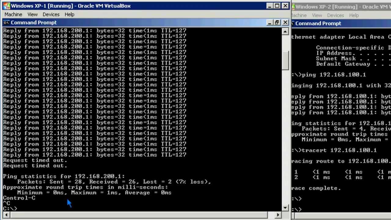Open the Machine menu in XP-1

[x=13, y=14]
